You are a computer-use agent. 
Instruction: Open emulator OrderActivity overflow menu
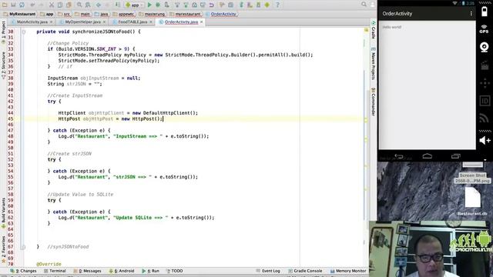(471, 14)
